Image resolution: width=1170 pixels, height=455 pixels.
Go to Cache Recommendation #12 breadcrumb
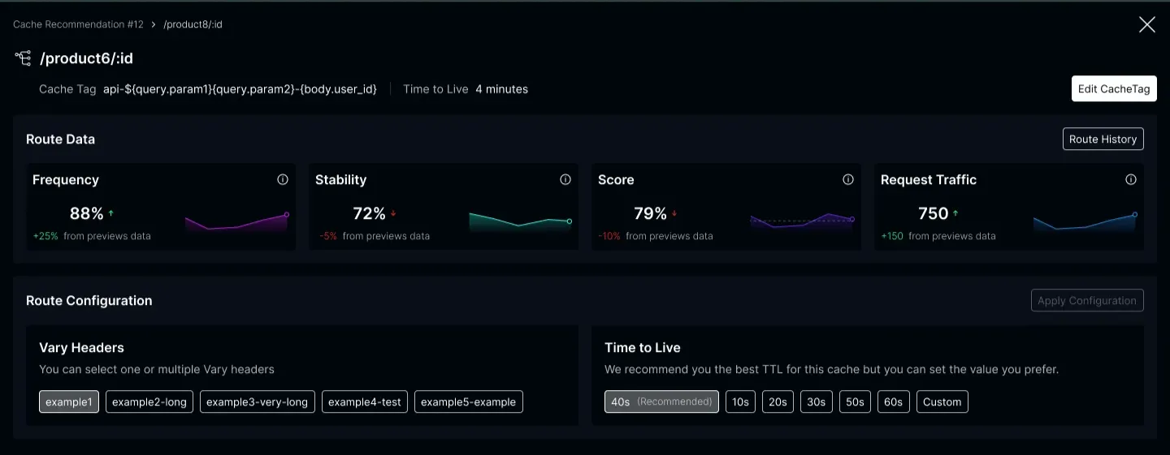tap(78, 24)
